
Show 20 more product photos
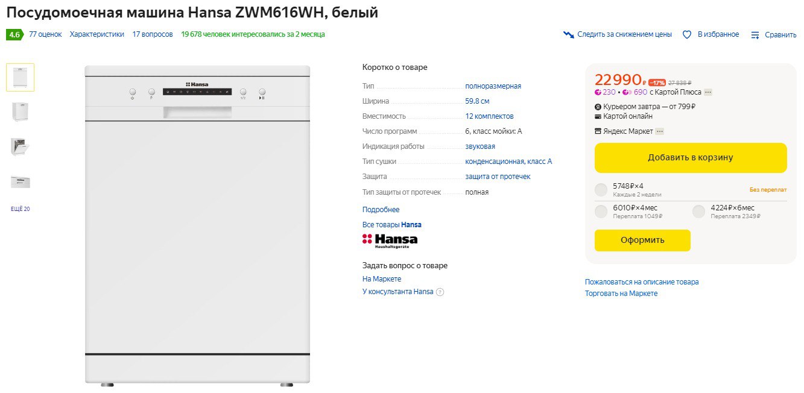[x=21, y=209]
